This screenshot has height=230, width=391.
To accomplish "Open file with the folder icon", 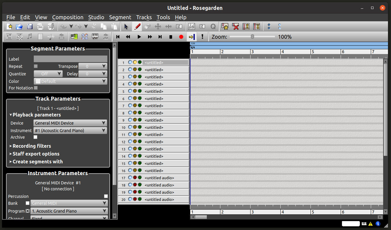I will [19, 27].
